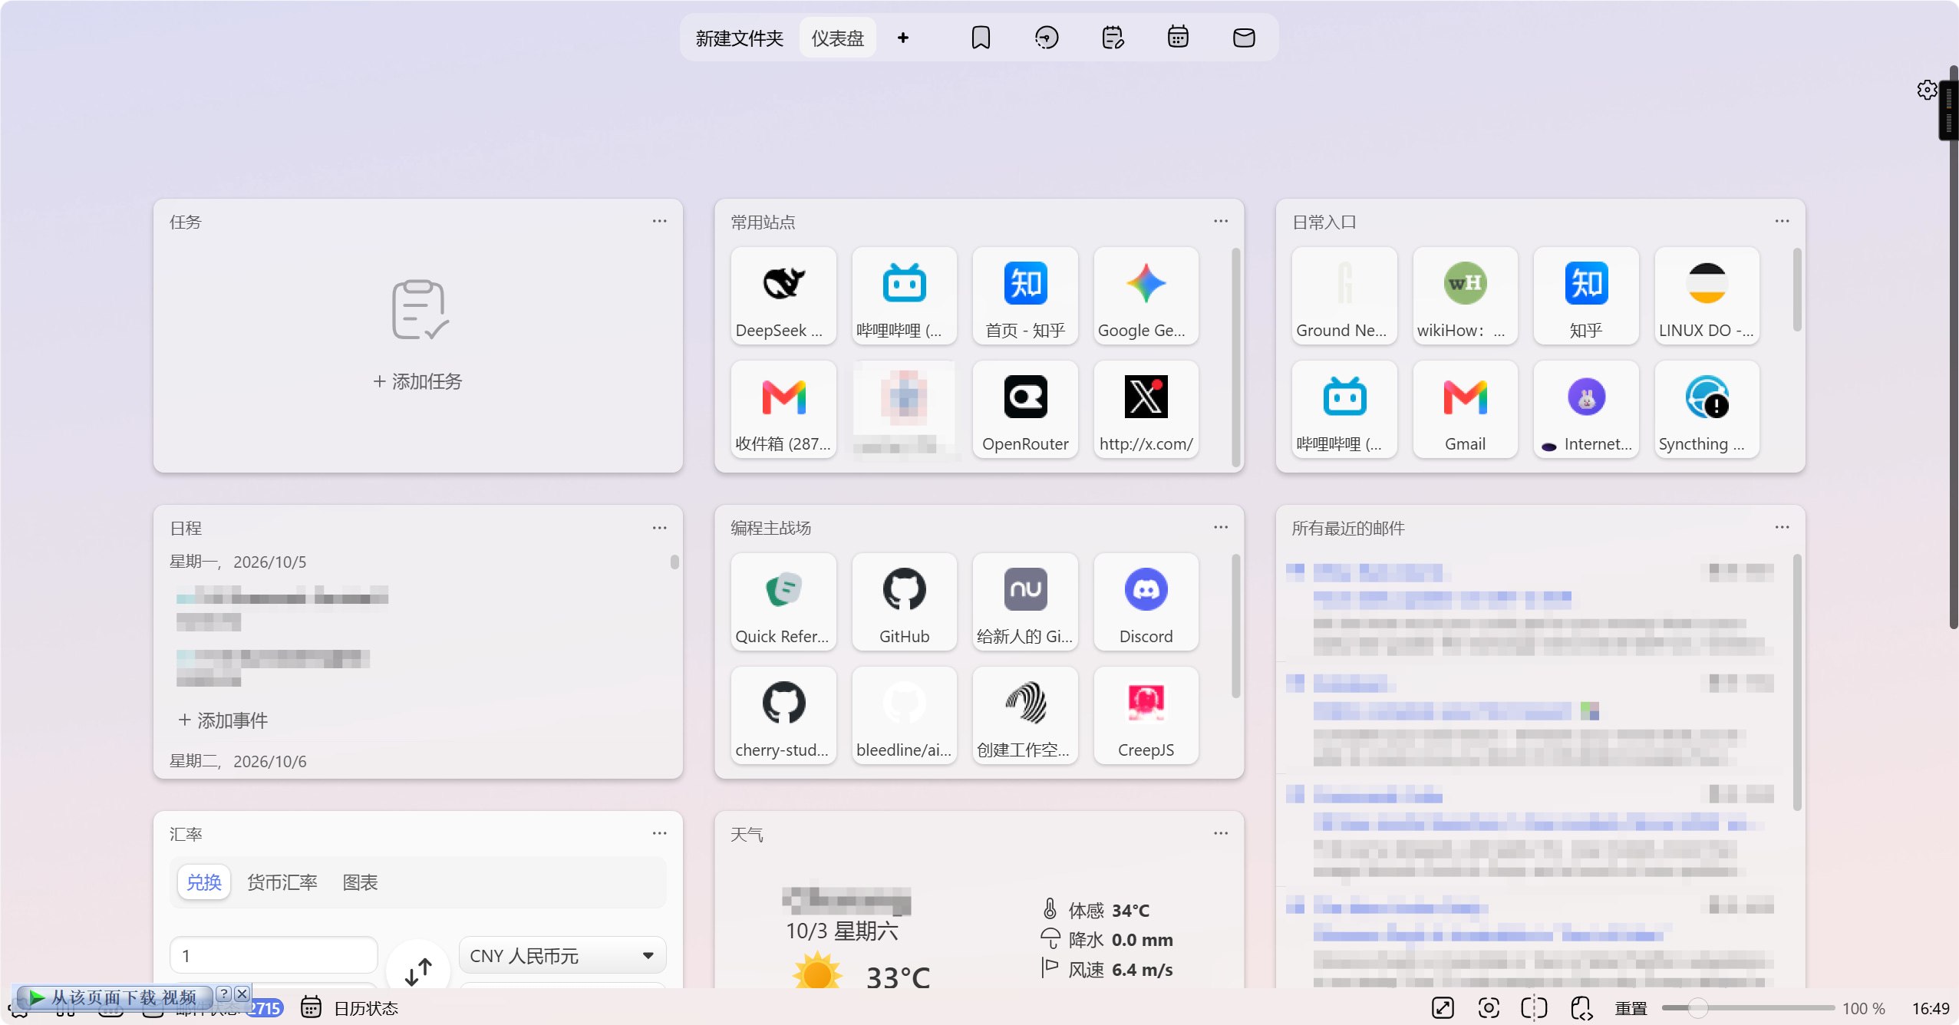Click the status bar clock 16:49

pyautogui.click(x=1930, y=1008)
